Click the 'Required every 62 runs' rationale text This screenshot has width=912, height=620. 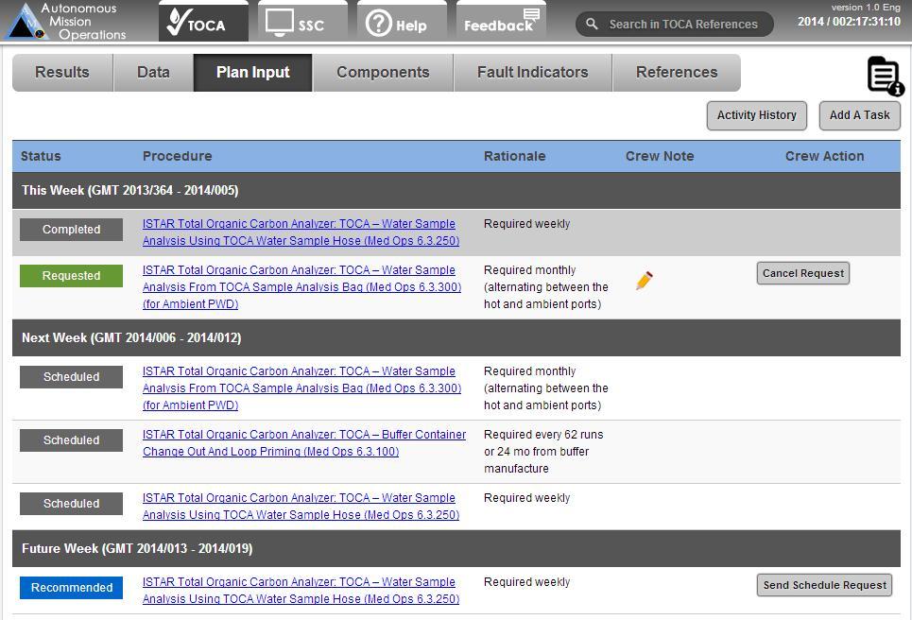coord(543,452)
